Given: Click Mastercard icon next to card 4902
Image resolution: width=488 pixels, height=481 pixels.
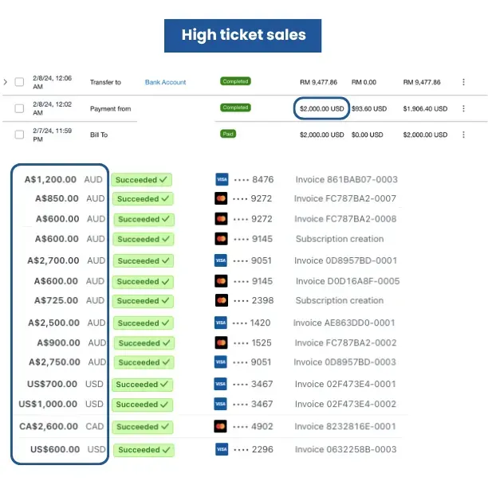Looking at the screenshot, I should click(220, 426).
